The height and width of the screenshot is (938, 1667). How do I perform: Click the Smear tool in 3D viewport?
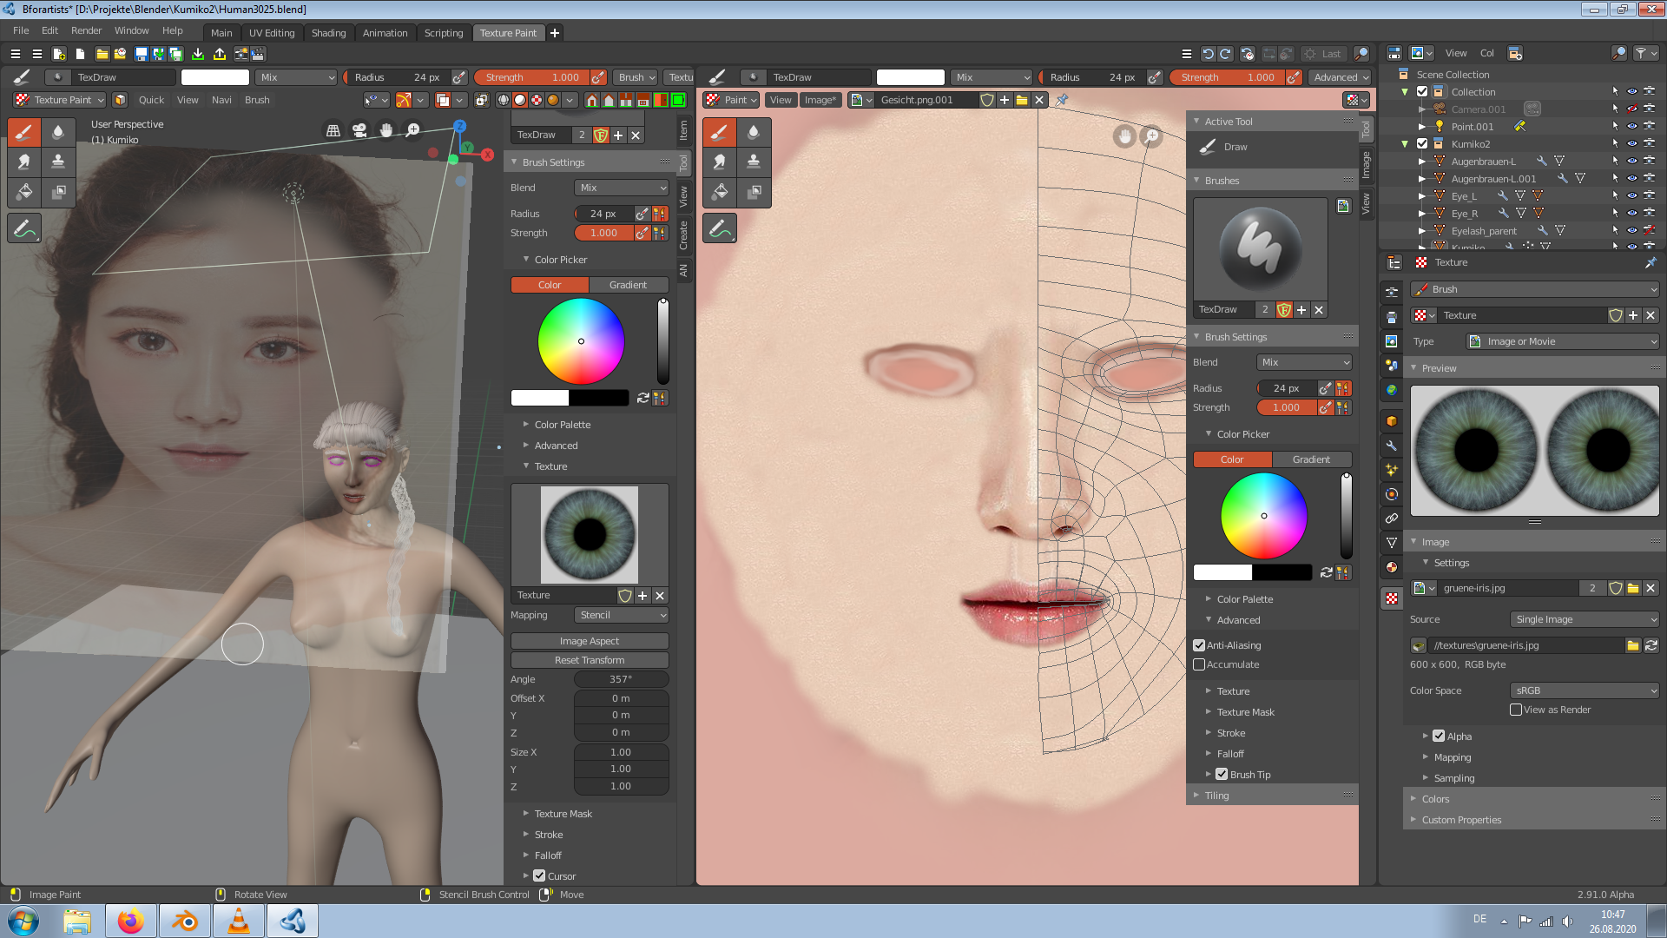pos(24,162)
